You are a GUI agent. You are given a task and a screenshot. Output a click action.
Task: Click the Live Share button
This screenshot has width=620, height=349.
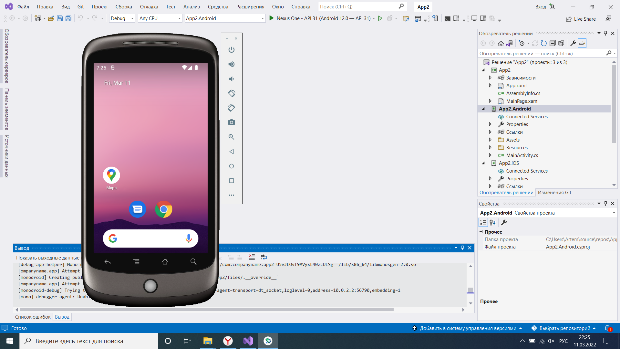click(581, 19)
